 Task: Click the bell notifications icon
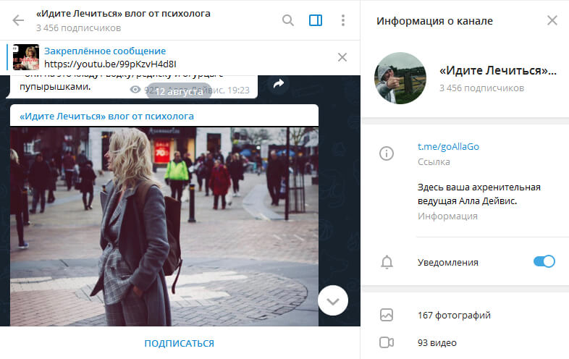387,262
